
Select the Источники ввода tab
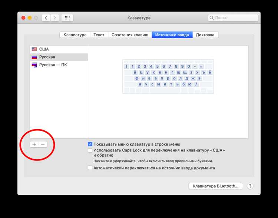pos(172,35)
